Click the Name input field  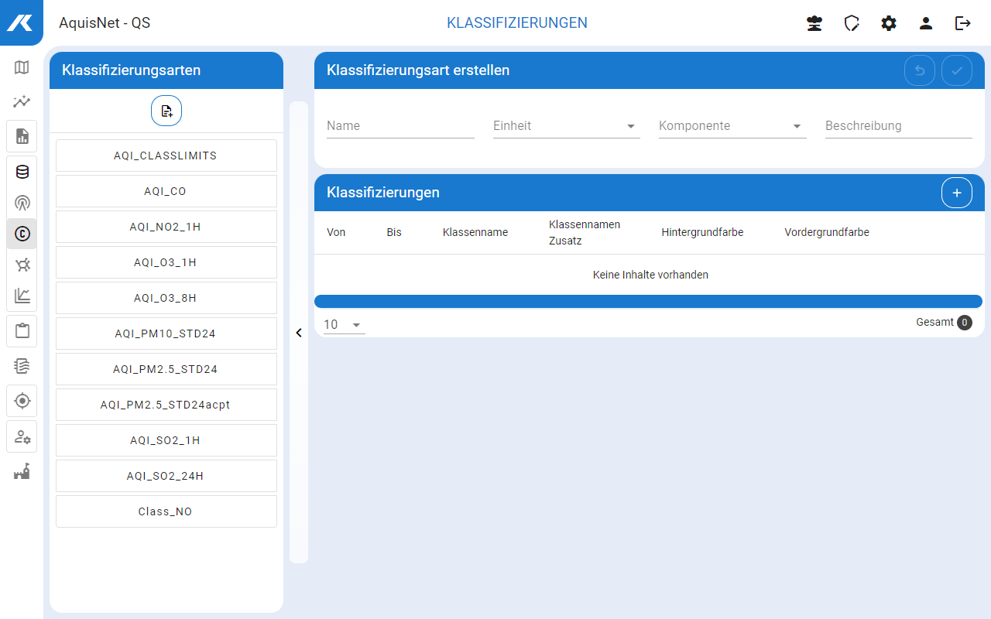400,126
